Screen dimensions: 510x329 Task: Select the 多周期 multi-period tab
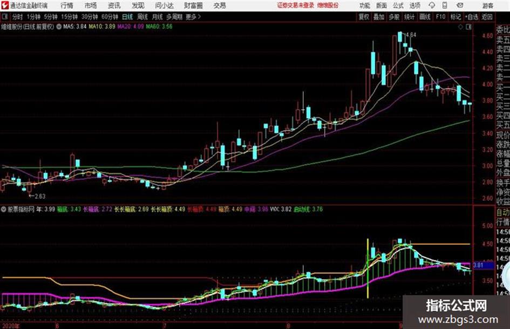174,17
